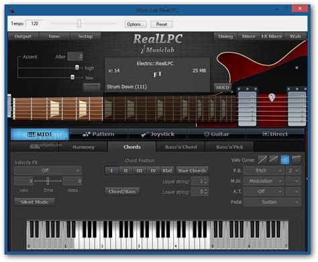Click the velo value field
The width and height of the screenshot is (318, 262).
click(23, 181)
